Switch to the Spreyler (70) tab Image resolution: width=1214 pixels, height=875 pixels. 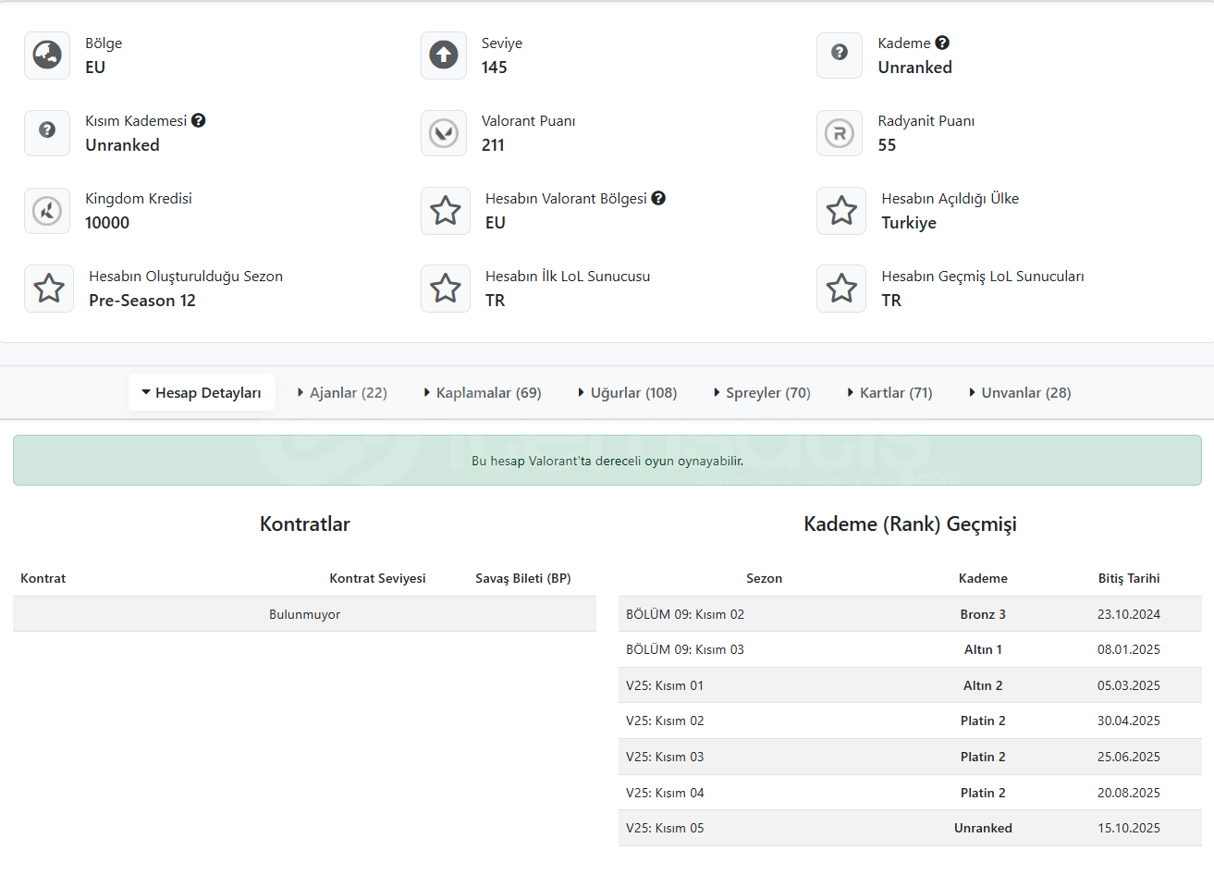763,393
